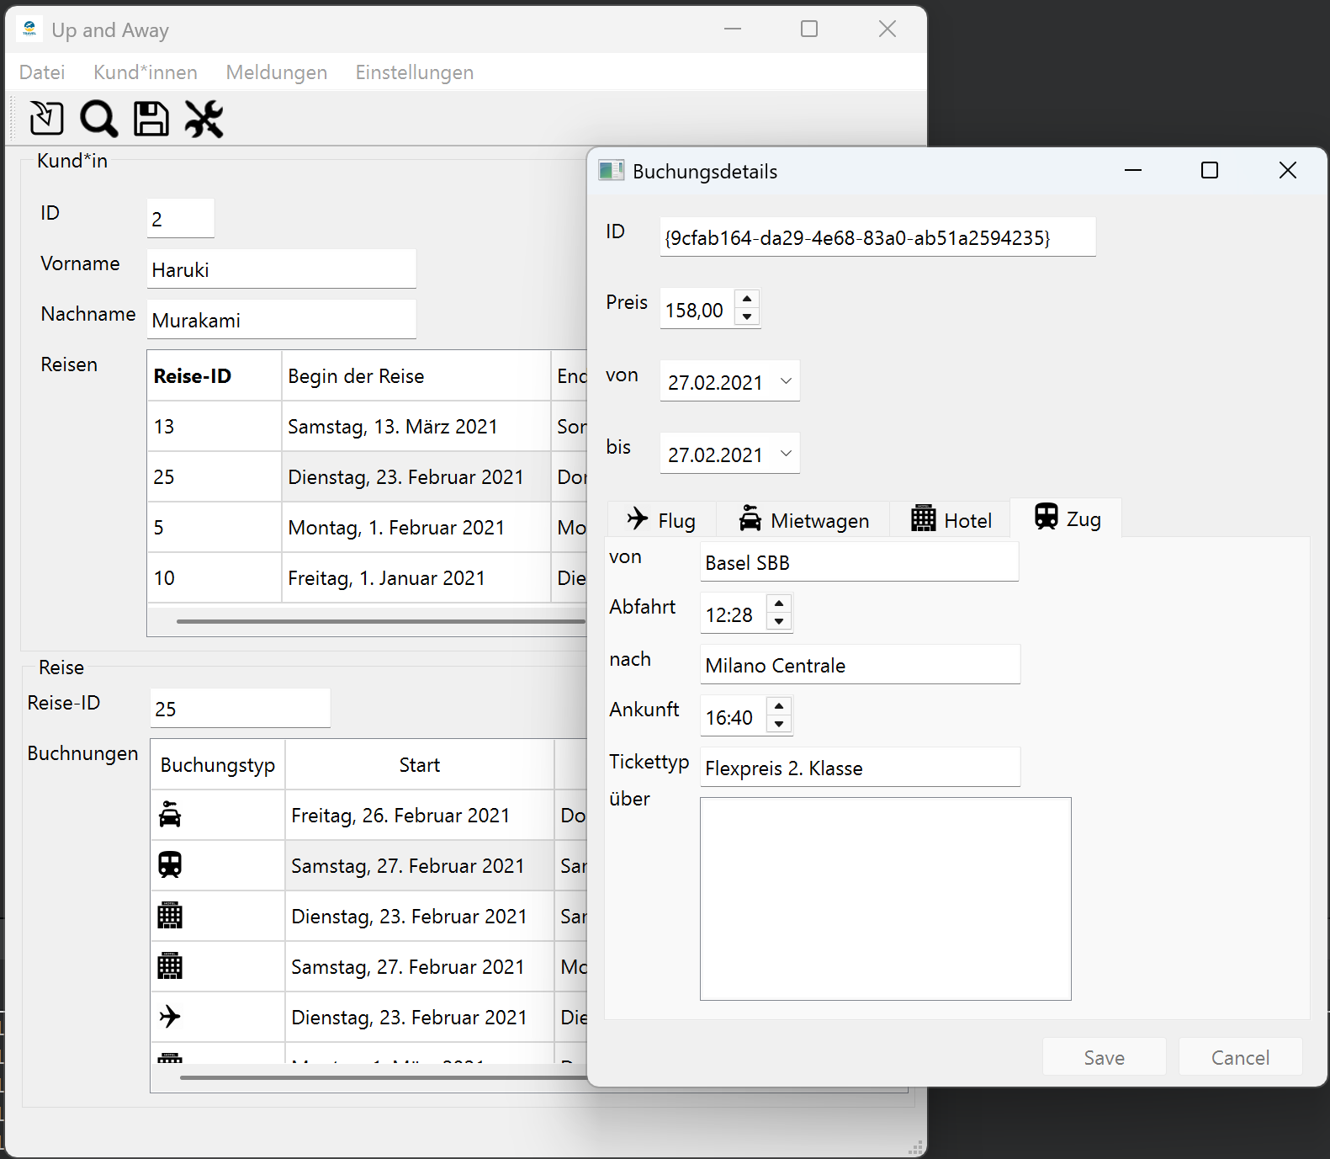Select trip row 'Montag, 1. Februar 2021'
The image size is (1330, 1159).
click(x=367, y=528)
